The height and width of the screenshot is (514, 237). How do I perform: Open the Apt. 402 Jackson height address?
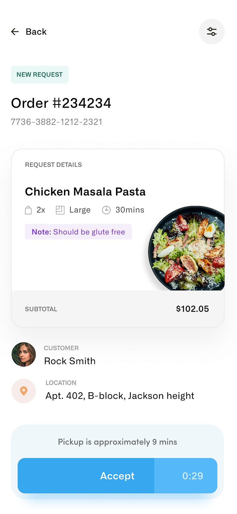pos(120,396)
